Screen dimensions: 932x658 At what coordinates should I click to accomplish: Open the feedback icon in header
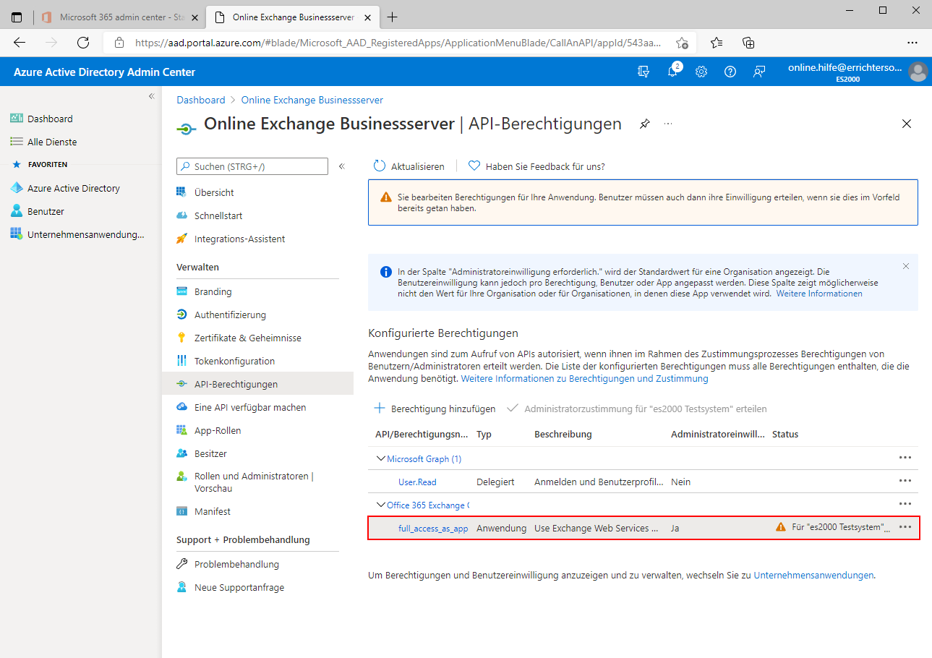(759, 72)
